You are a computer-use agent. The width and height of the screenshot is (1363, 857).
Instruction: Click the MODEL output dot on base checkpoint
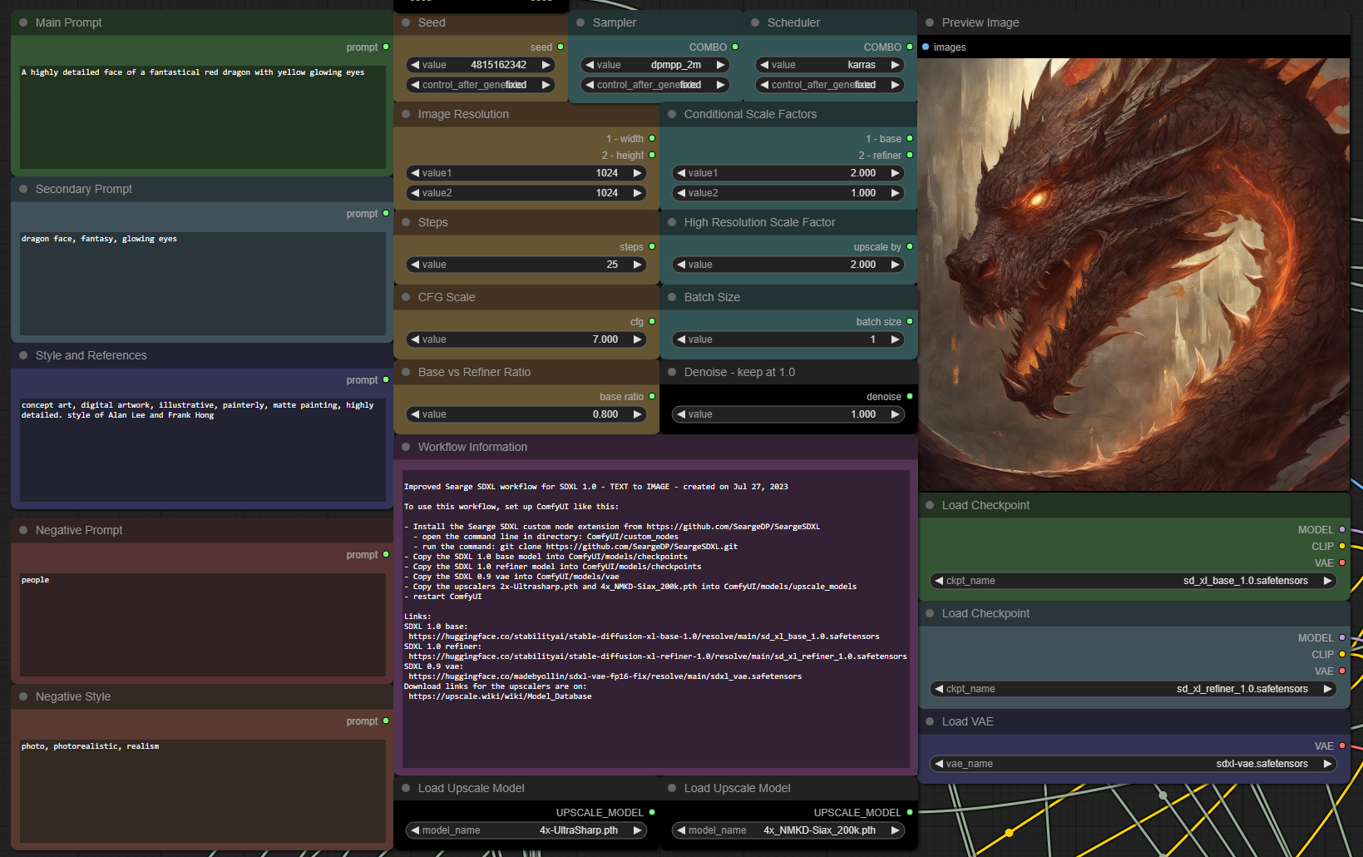(x=1341, y=530)
